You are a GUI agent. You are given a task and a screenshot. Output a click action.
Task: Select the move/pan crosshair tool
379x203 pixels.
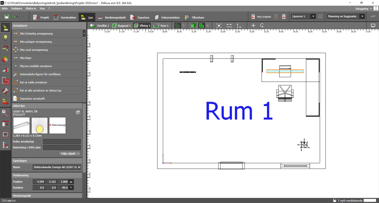[253, 25]
